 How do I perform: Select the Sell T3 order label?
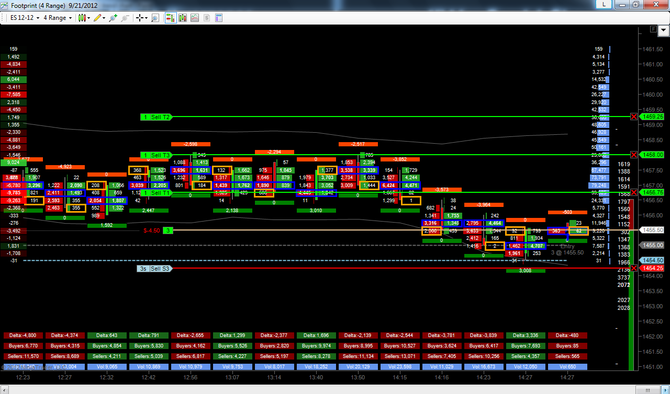pyautogui.click(x=157, y=155)
